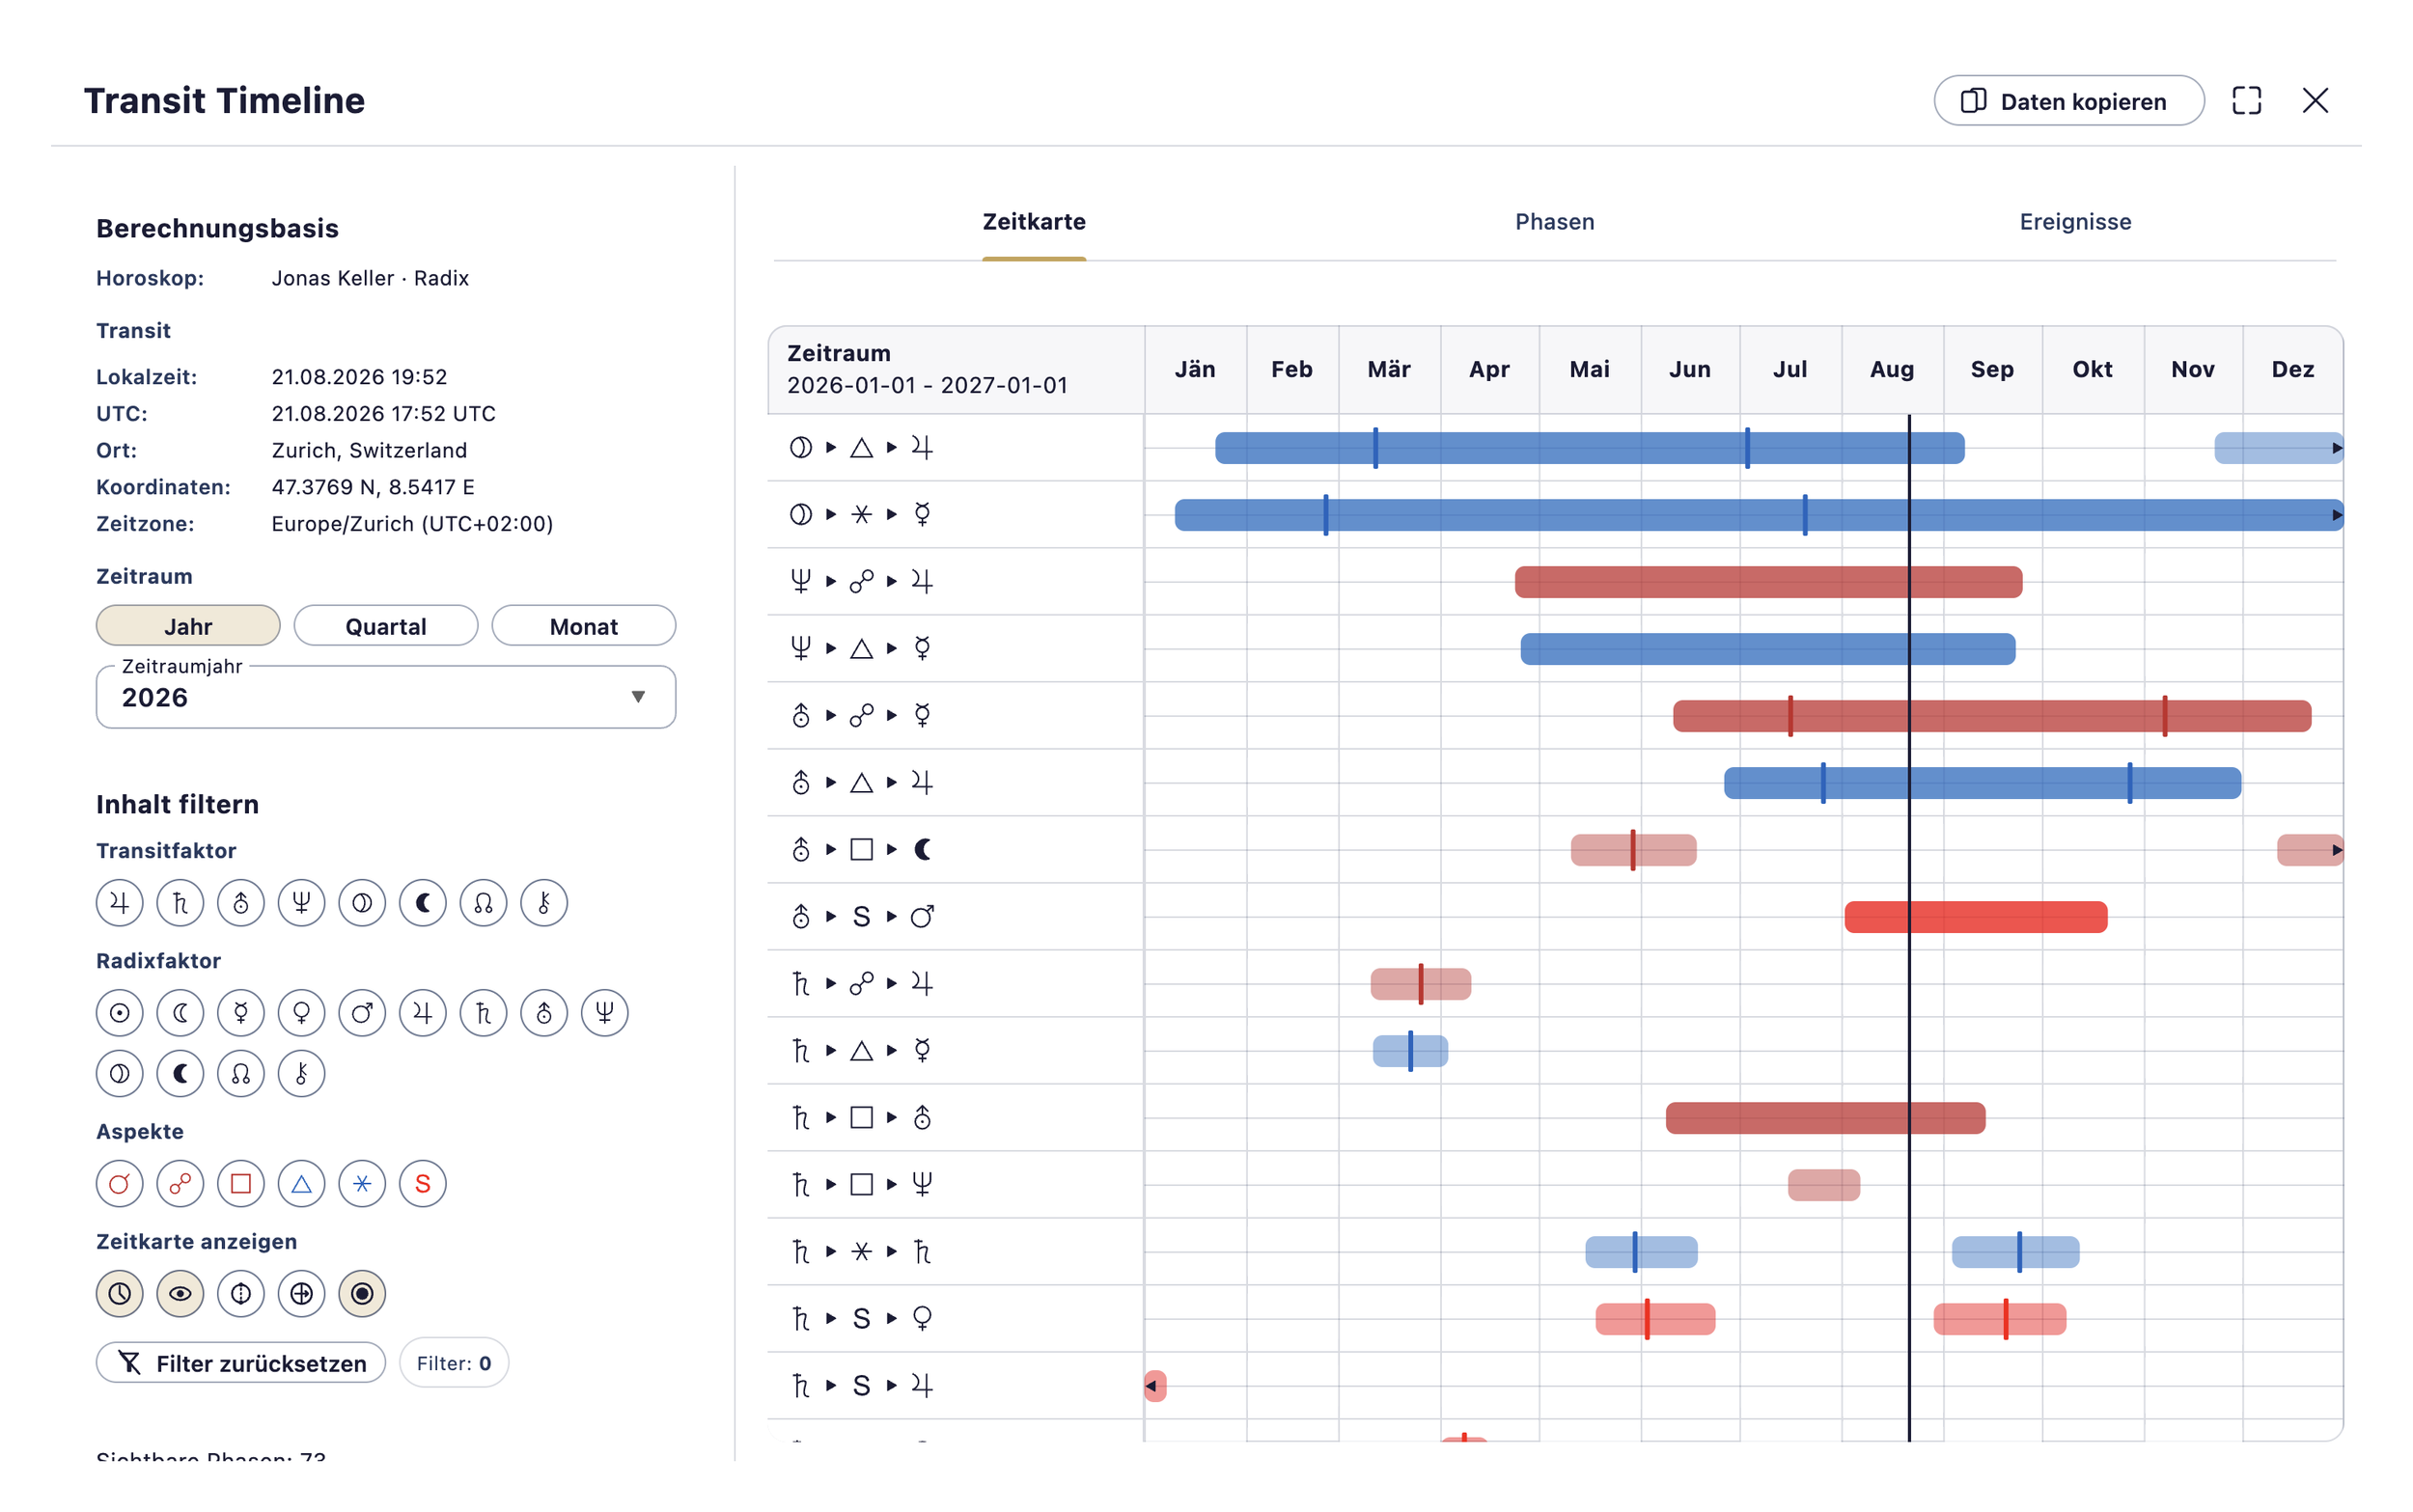Viewport: 2413px width, 1512px height.
Task: Switch to the Ereignisse tab
Action: [x=2075, y=222]
